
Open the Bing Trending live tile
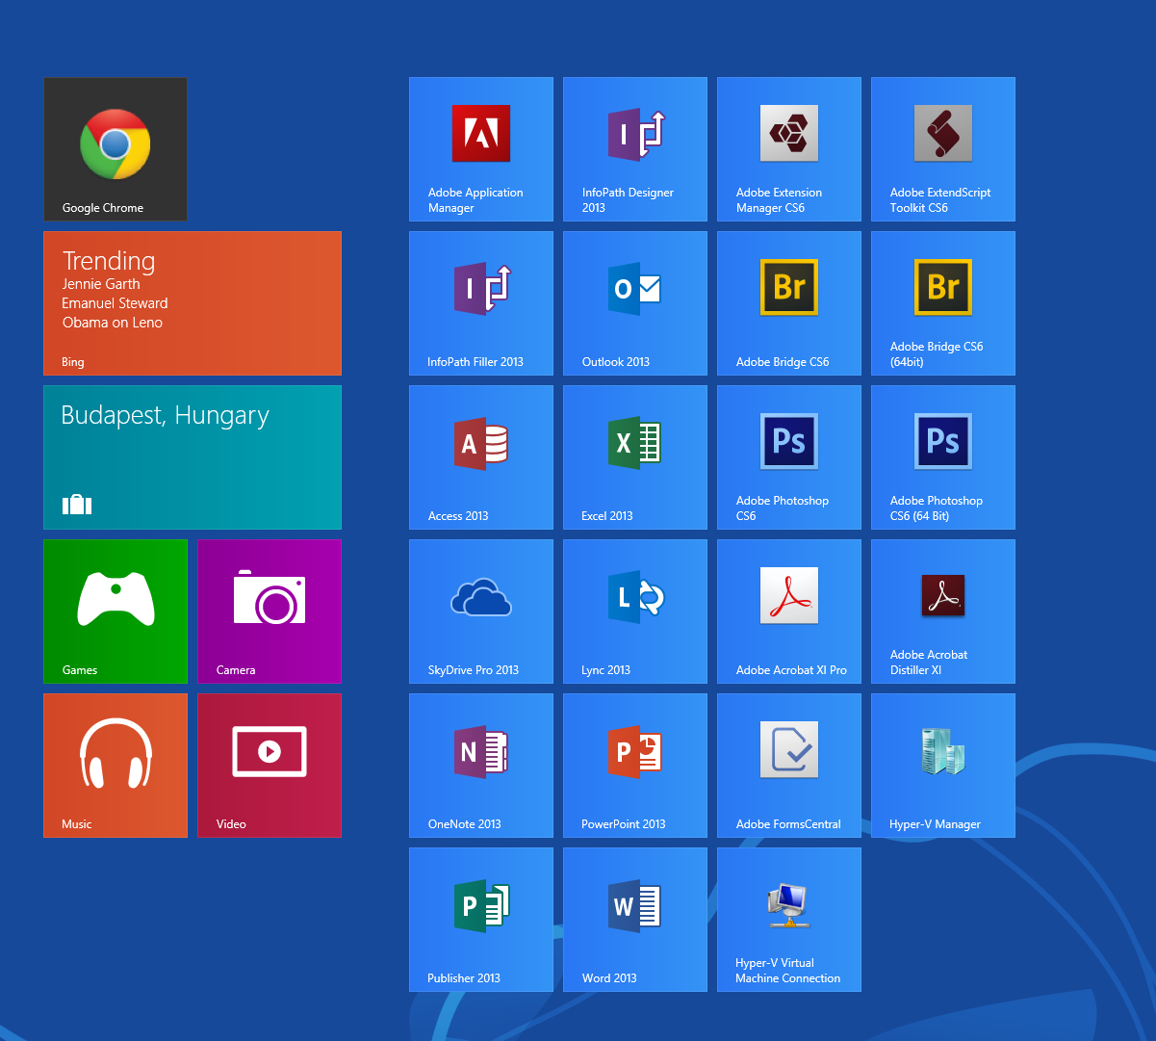193,302
